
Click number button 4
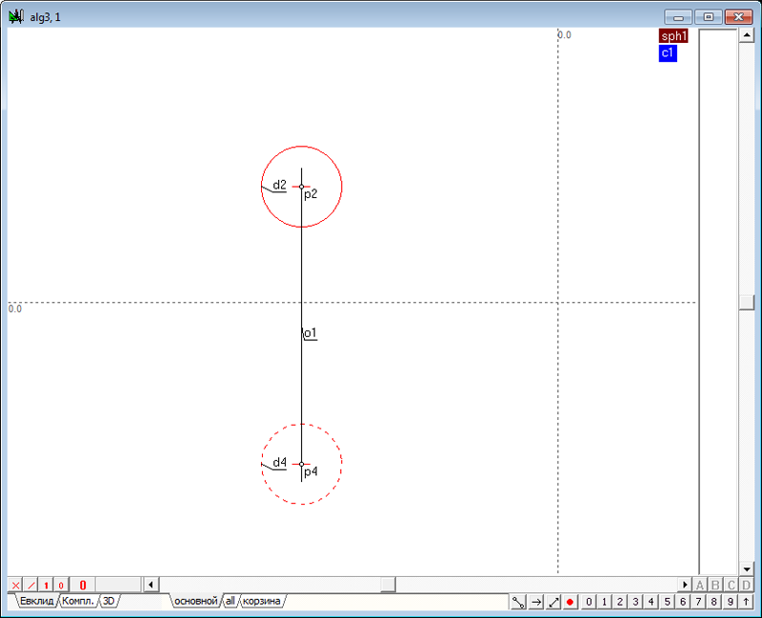click(652, 602)
